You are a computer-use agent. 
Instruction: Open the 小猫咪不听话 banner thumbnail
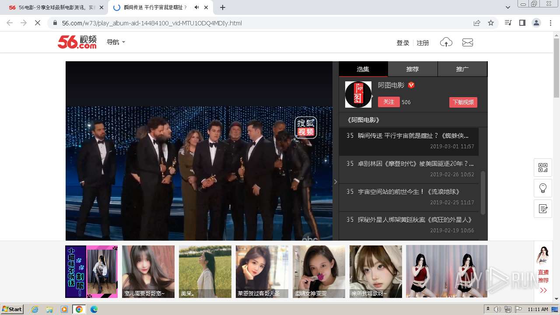tap(91, 272)
